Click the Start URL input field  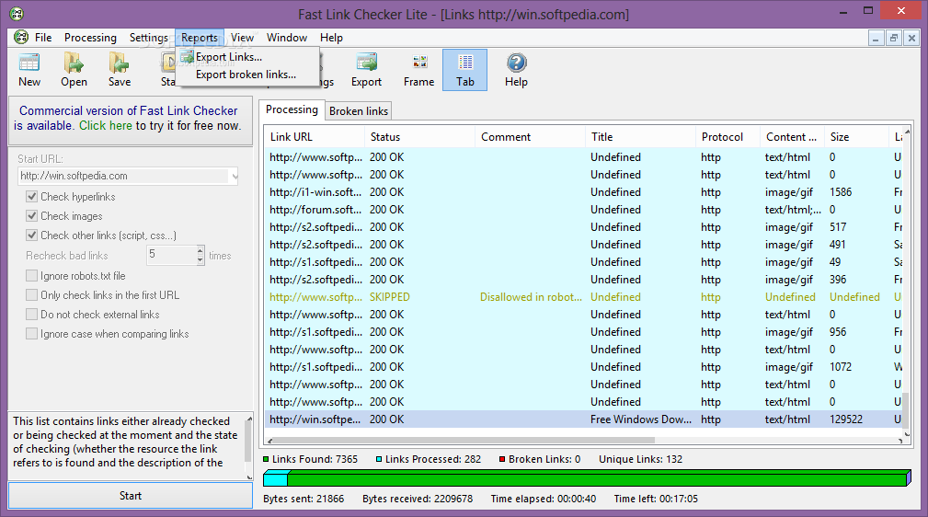click(123, 176)
